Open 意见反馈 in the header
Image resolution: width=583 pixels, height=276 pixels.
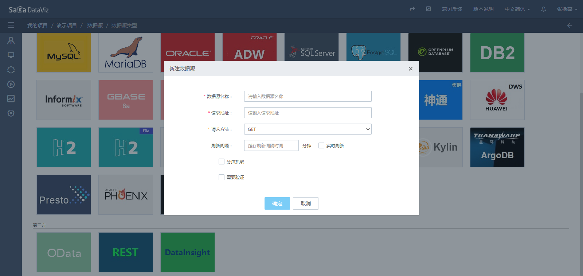click(452, 9)
